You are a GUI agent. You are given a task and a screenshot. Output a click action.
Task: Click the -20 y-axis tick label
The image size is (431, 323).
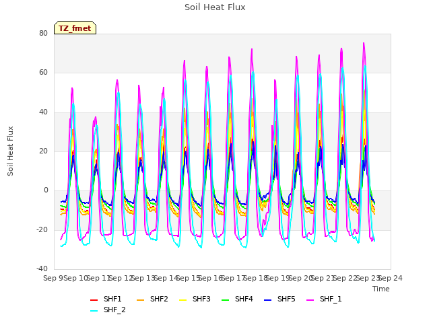click(x=42, y=230)
